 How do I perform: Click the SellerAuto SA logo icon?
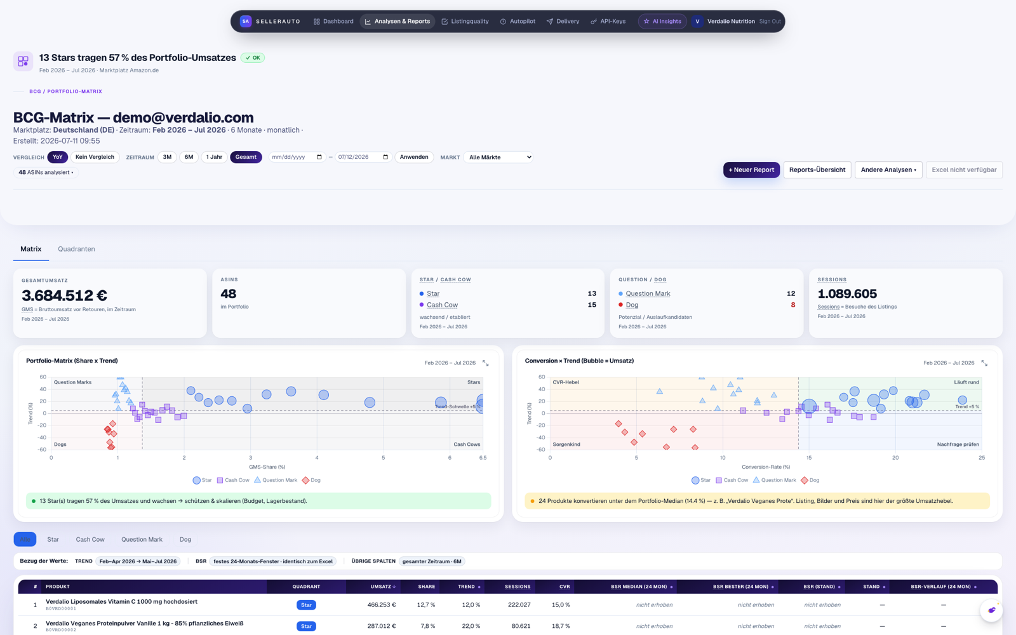click(x=245, y=22)
